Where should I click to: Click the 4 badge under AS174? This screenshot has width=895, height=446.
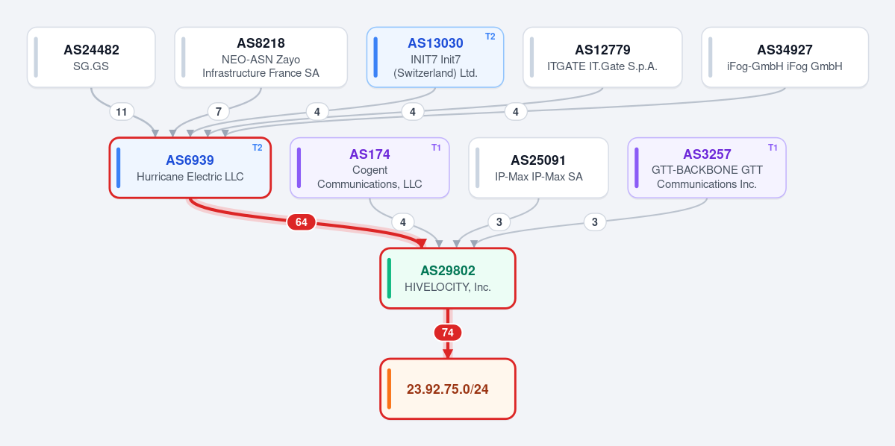click(x=403, y=222)
